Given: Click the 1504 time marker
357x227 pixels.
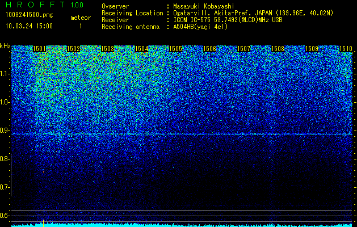Looking at the screenshot, I should pos(142,49).
